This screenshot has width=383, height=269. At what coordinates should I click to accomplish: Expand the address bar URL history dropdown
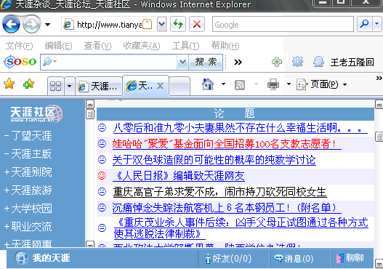point(161,24)
